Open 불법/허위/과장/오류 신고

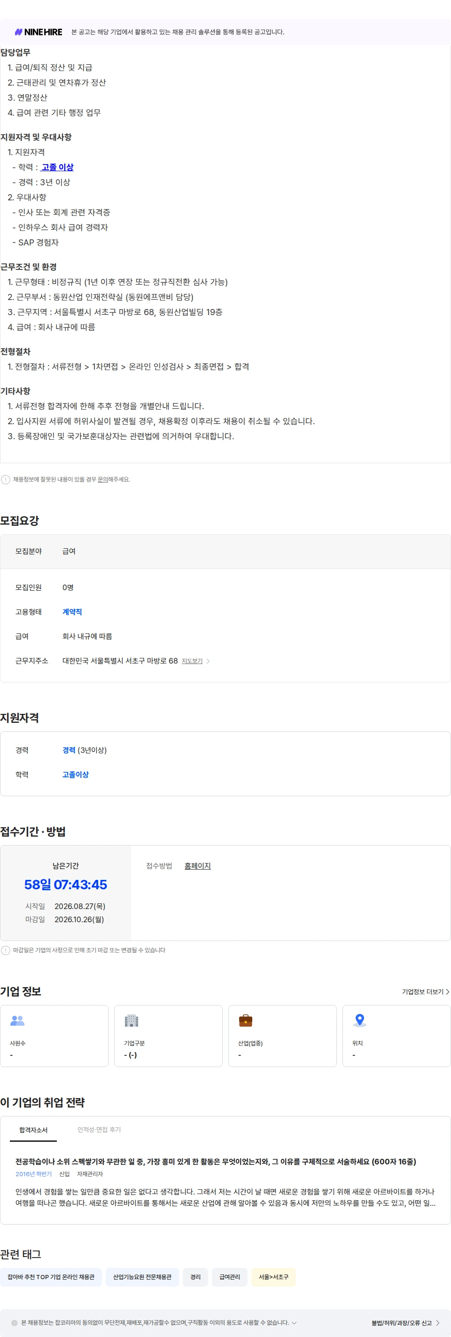406,1323
